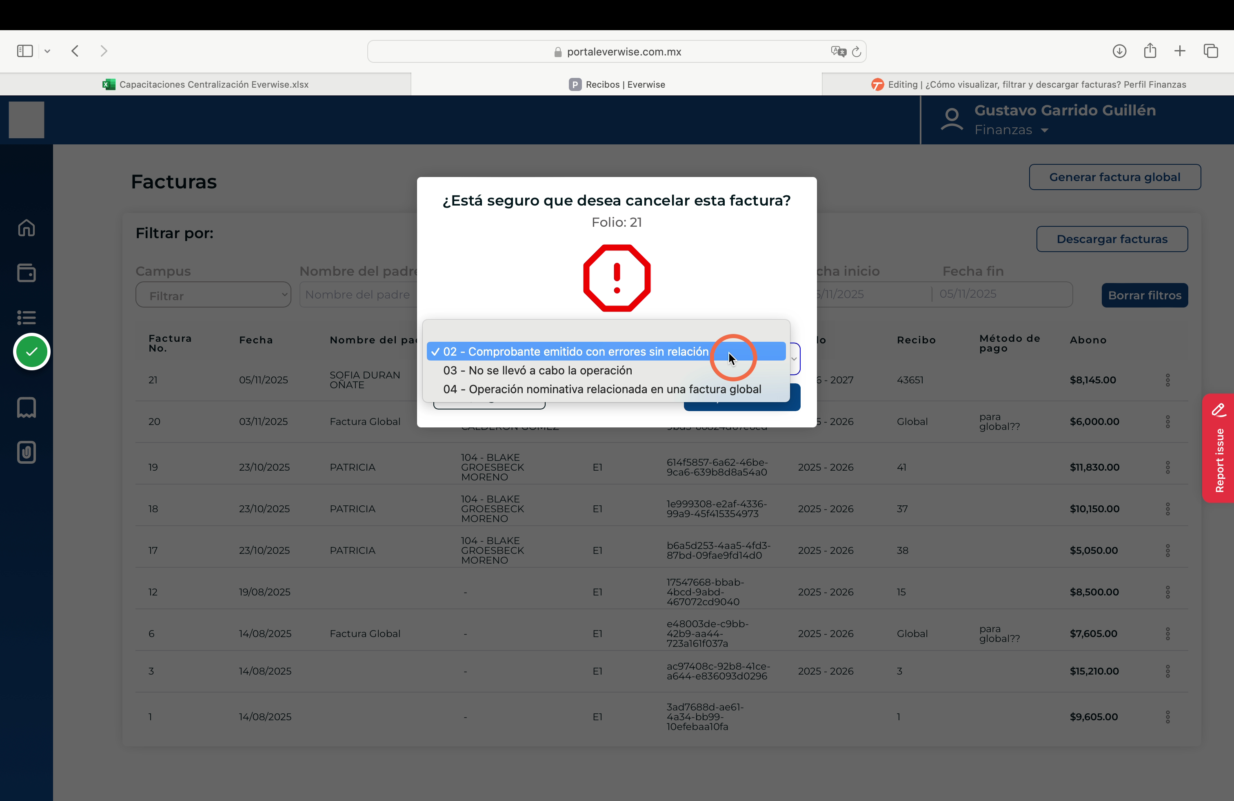Select option 04 - Operación nominativa factura global

(x=606, y=389)
